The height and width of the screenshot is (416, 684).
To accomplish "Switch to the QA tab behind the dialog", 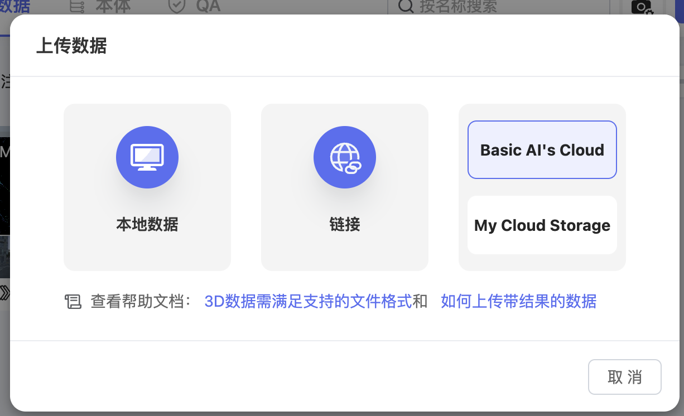I will click(x=194, y=7).
